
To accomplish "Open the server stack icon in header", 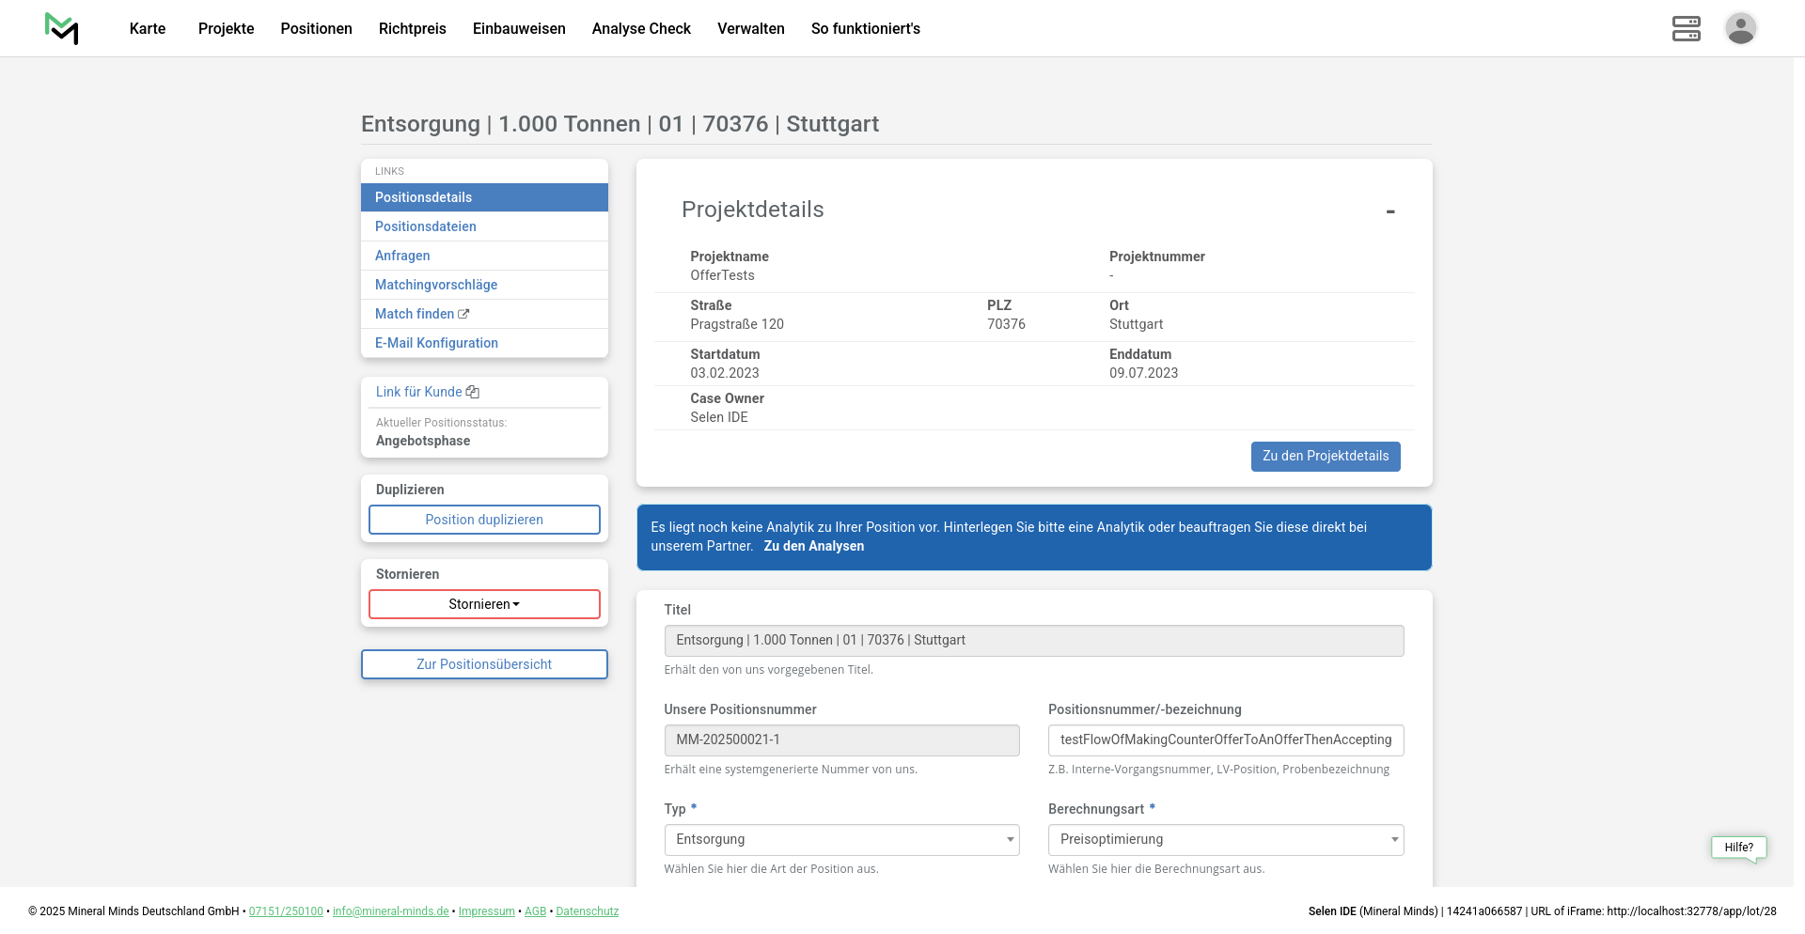I will coord(1686,28).
